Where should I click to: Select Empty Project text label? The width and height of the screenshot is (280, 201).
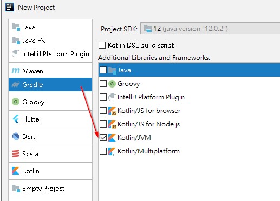point(43,189)
